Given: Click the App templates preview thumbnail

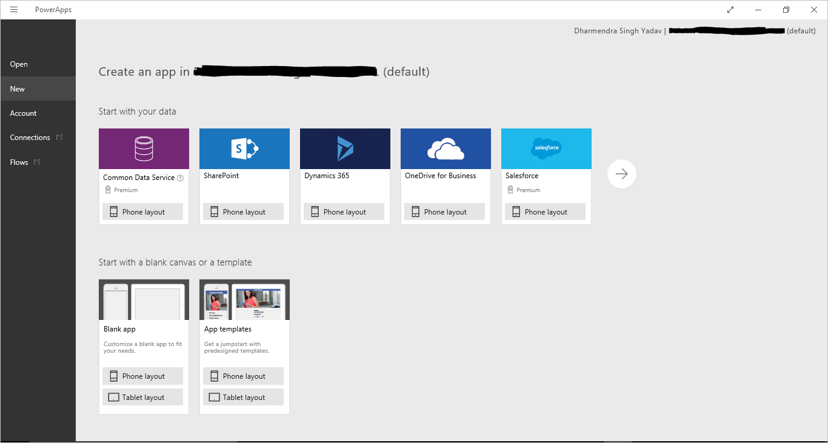Looking at the screenshot, I should tap(244, 299).
